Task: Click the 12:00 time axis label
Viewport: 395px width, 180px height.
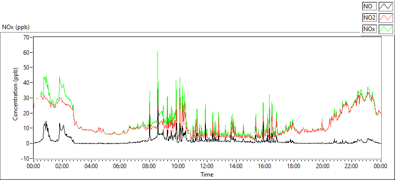Action: coord(207,166)
